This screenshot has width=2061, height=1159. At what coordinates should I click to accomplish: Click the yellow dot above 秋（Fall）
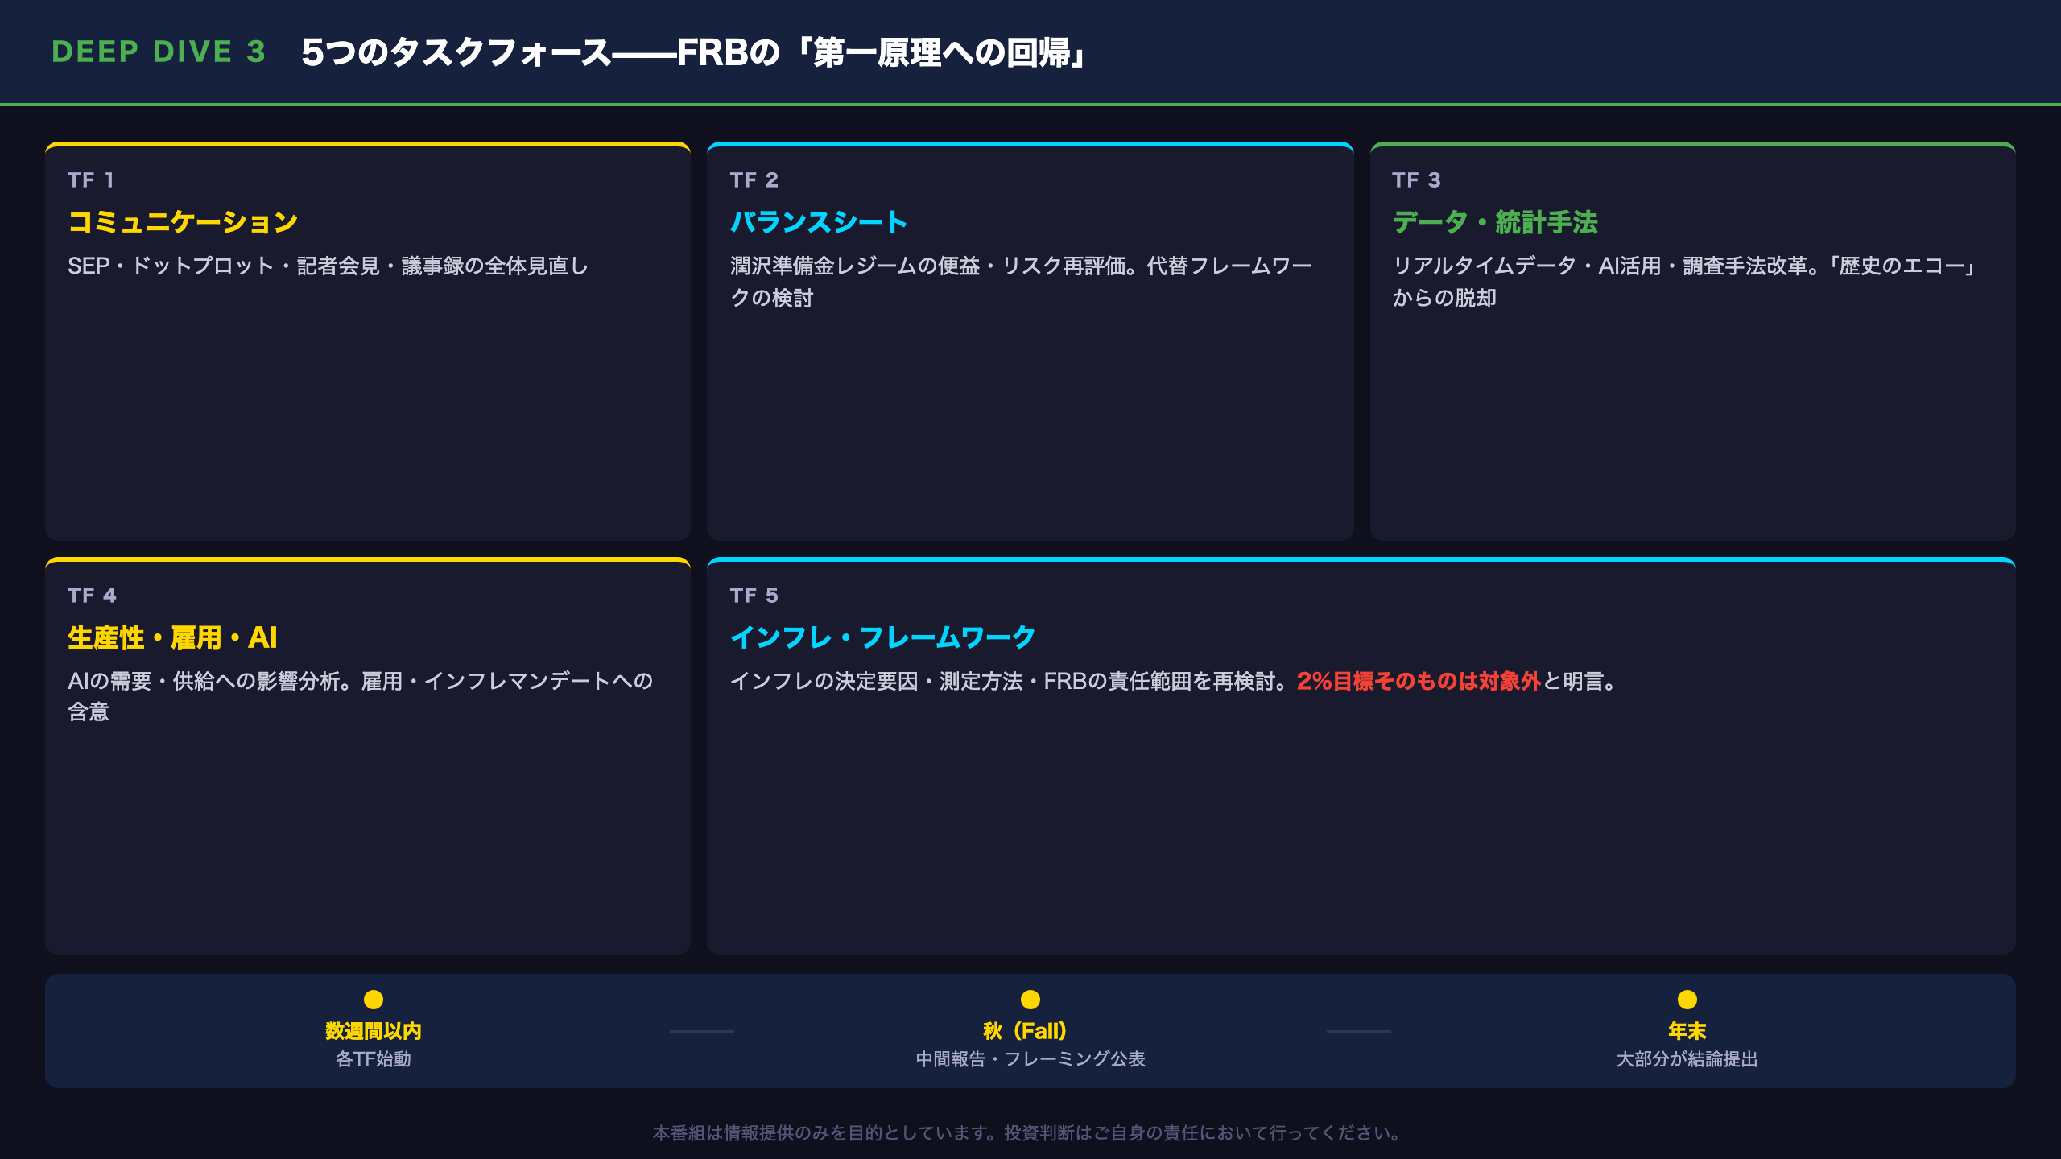(1030, 1000)
